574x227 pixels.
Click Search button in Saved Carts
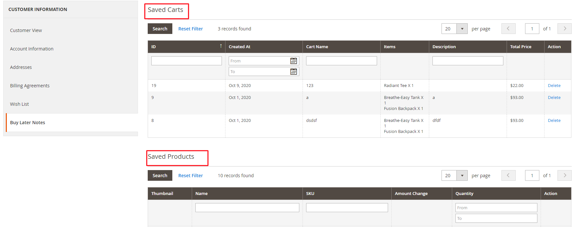pos(160,29)
